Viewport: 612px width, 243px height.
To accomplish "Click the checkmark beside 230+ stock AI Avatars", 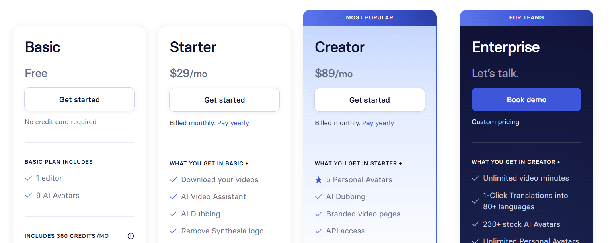I will click(475, 224).
